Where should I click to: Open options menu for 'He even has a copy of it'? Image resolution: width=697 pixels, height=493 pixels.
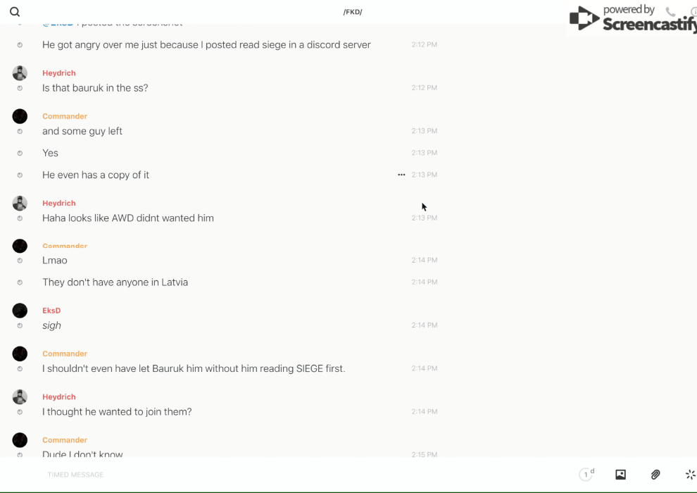tap(401, 175)
